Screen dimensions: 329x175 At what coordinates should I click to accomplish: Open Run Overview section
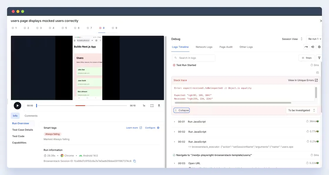point(21,123)
